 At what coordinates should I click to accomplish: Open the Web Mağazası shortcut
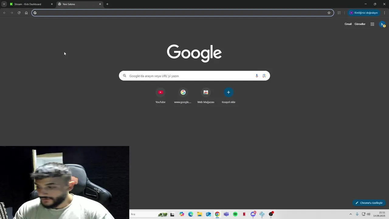206,96
